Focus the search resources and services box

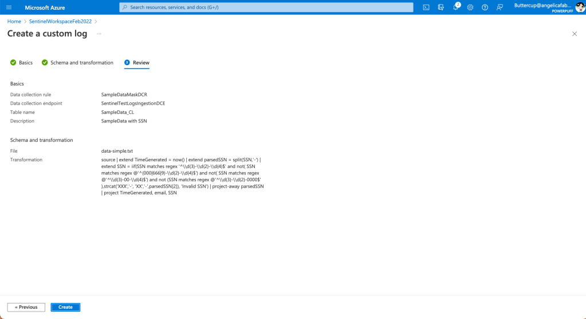tap(266, 7)
